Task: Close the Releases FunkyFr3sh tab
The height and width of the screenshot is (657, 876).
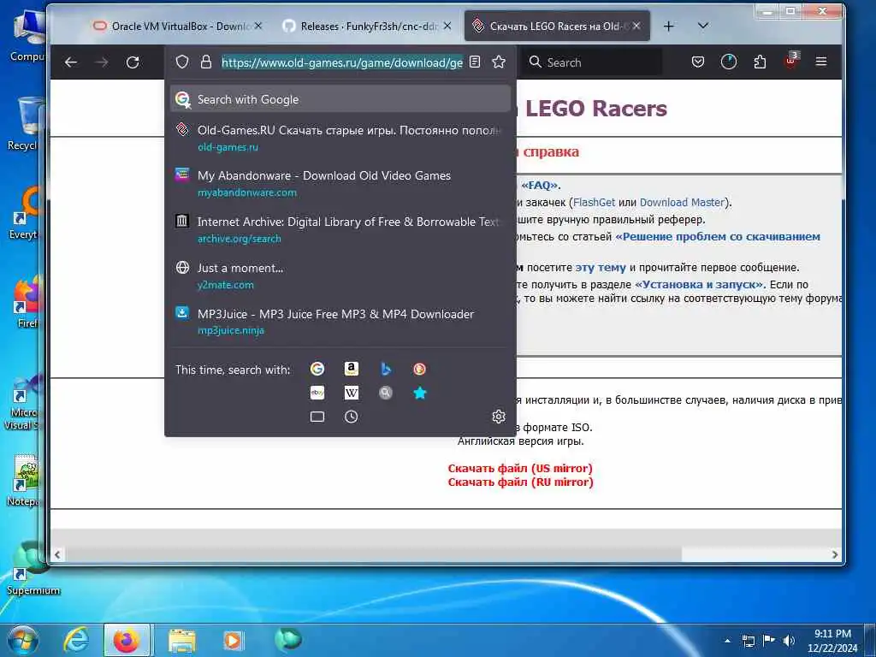Action: [447, 26]
